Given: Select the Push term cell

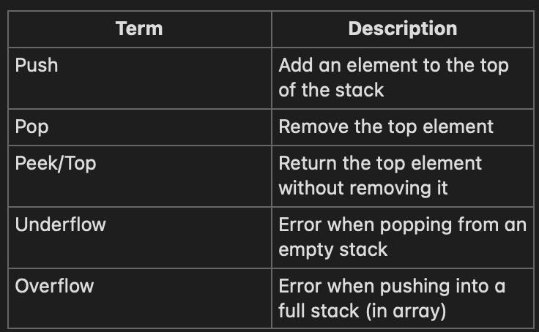Looking at the screenshot, I should [x=140, y=78].
